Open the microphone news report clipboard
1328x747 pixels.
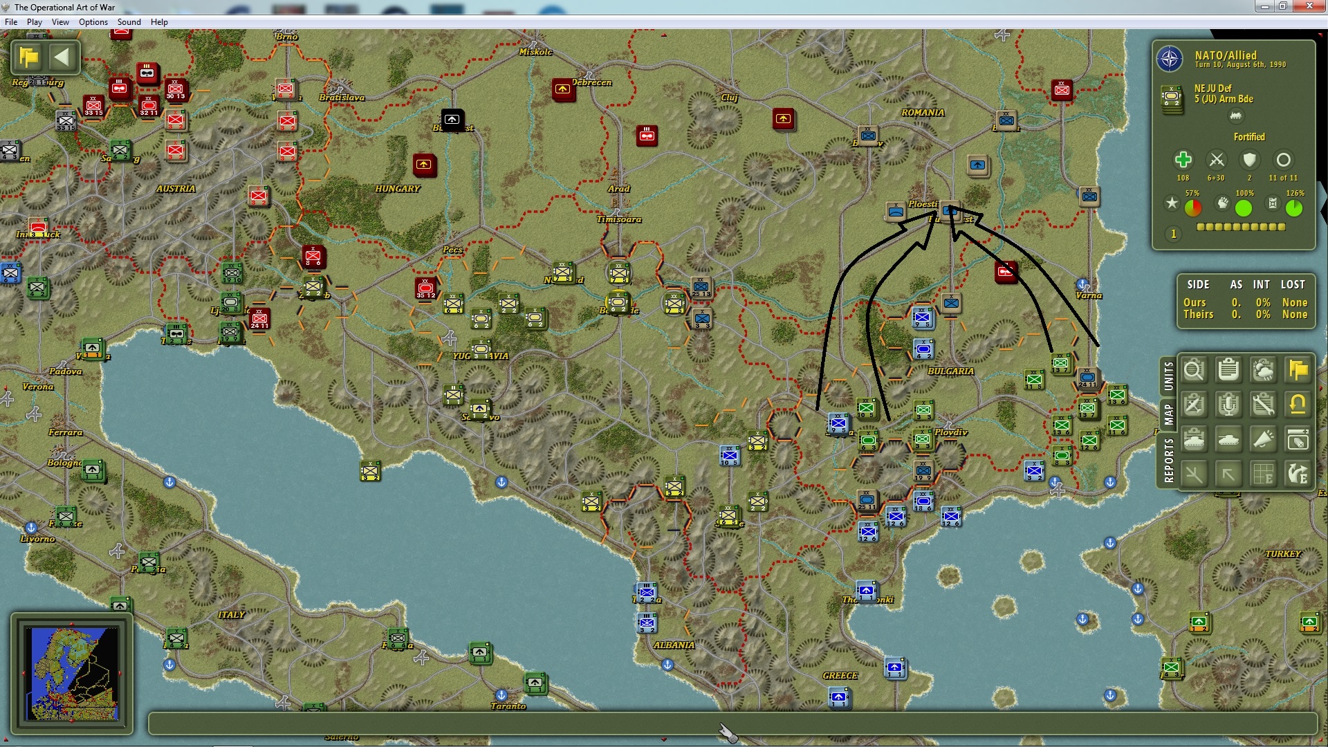[1228, 405]
